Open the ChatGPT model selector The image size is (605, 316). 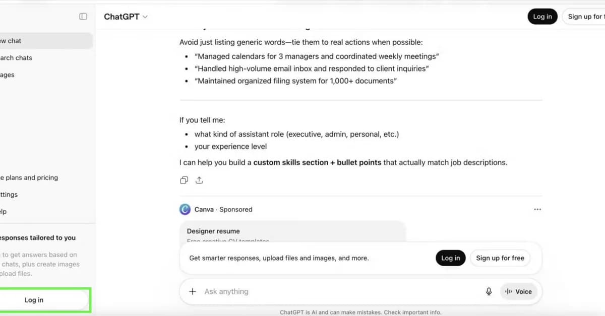pos(125,16)
